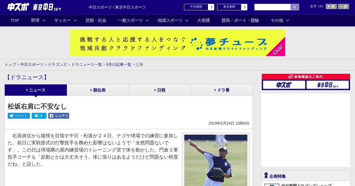This screenshot has height=186, width=355.
Task: Open 芸能・社会 navigation item
Action: click(96, 20)
